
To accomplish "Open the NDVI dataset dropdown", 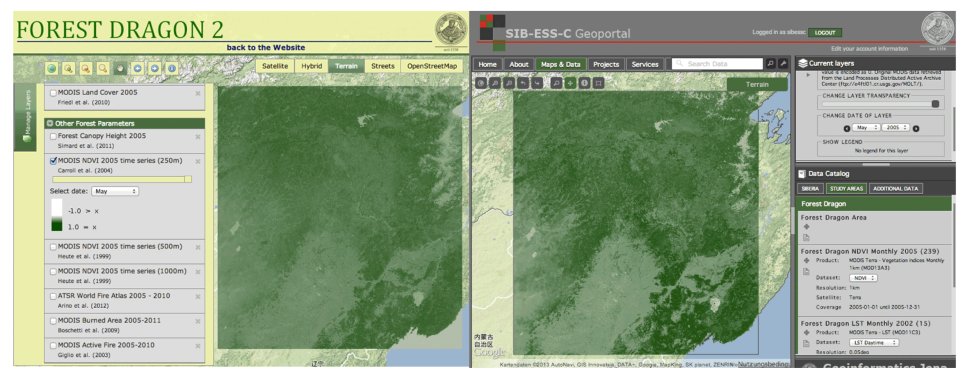I will [x=863, y=278].
